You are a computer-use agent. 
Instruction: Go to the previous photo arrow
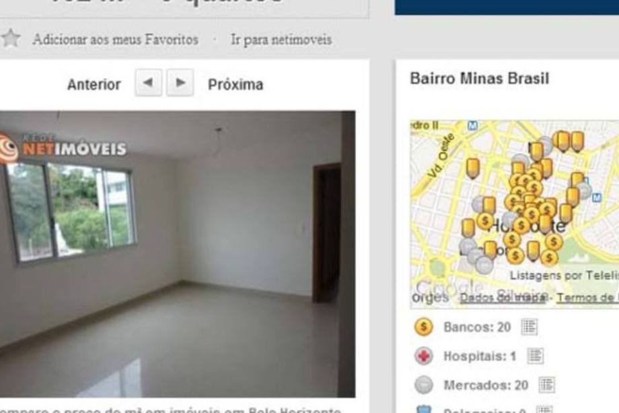pos(149,83)
